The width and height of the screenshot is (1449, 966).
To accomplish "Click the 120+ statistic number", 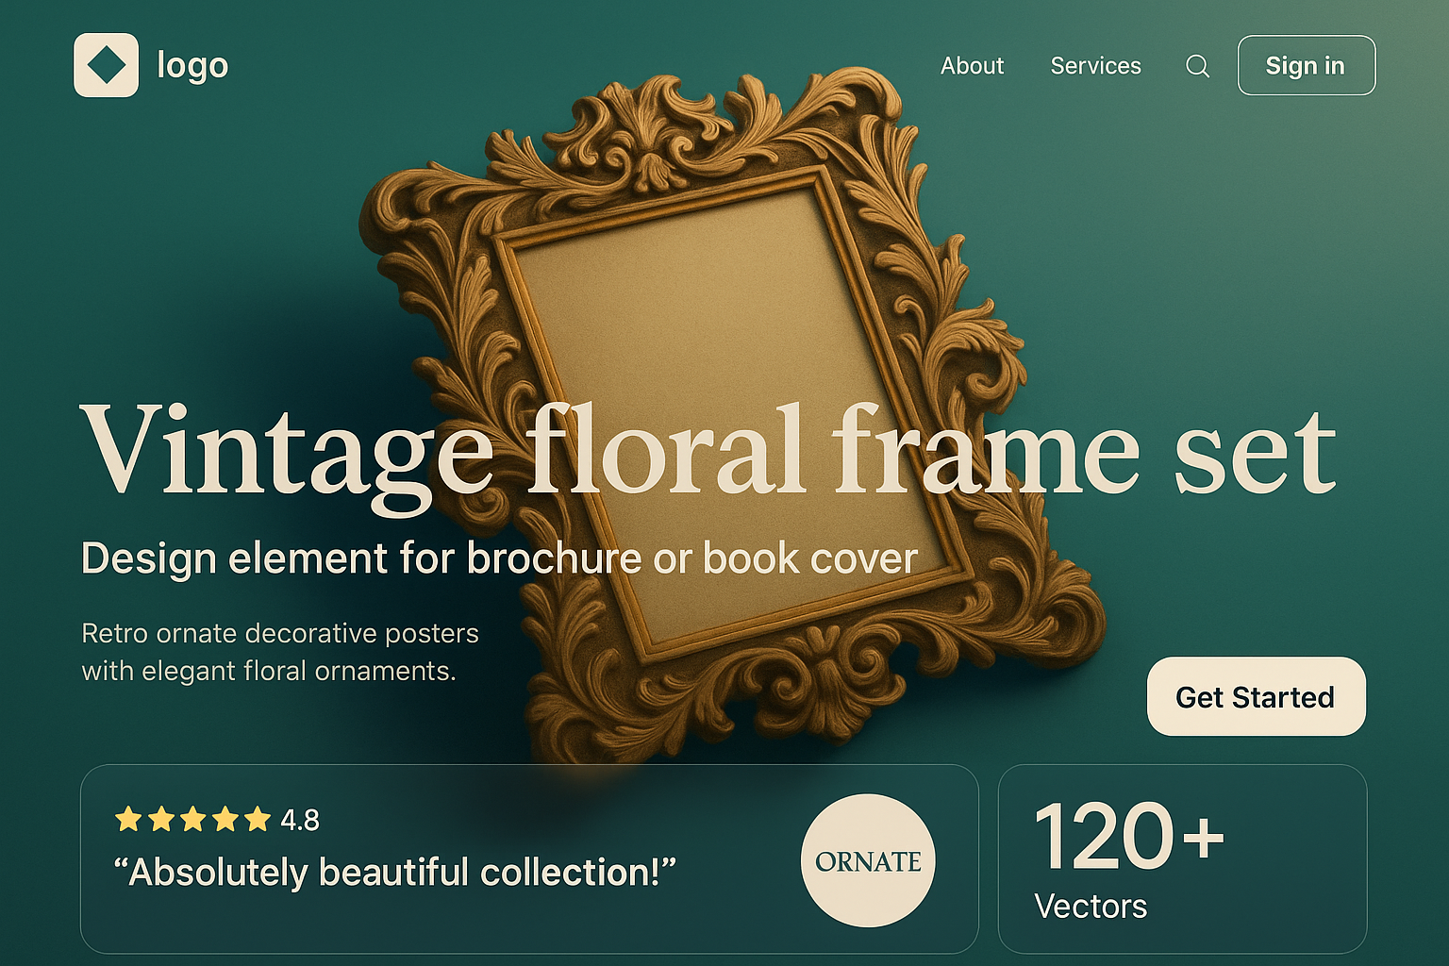I will pos(1128,838).
